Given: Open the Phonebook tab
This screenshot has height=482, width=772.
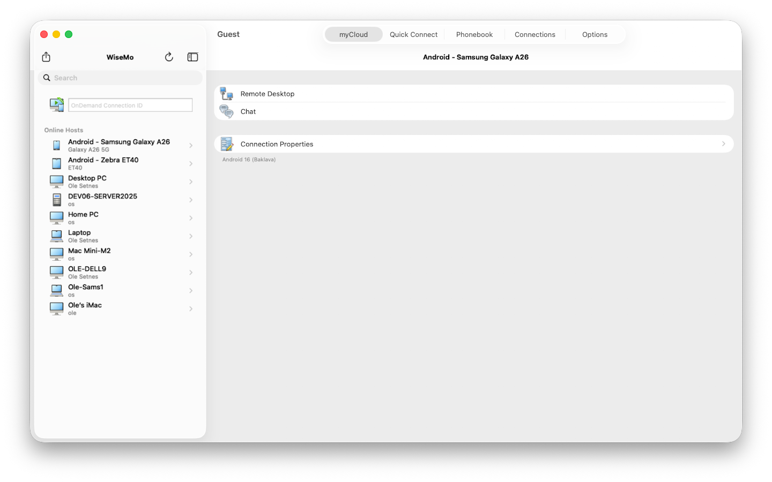Looking at the screenshot, I should 474,34.
